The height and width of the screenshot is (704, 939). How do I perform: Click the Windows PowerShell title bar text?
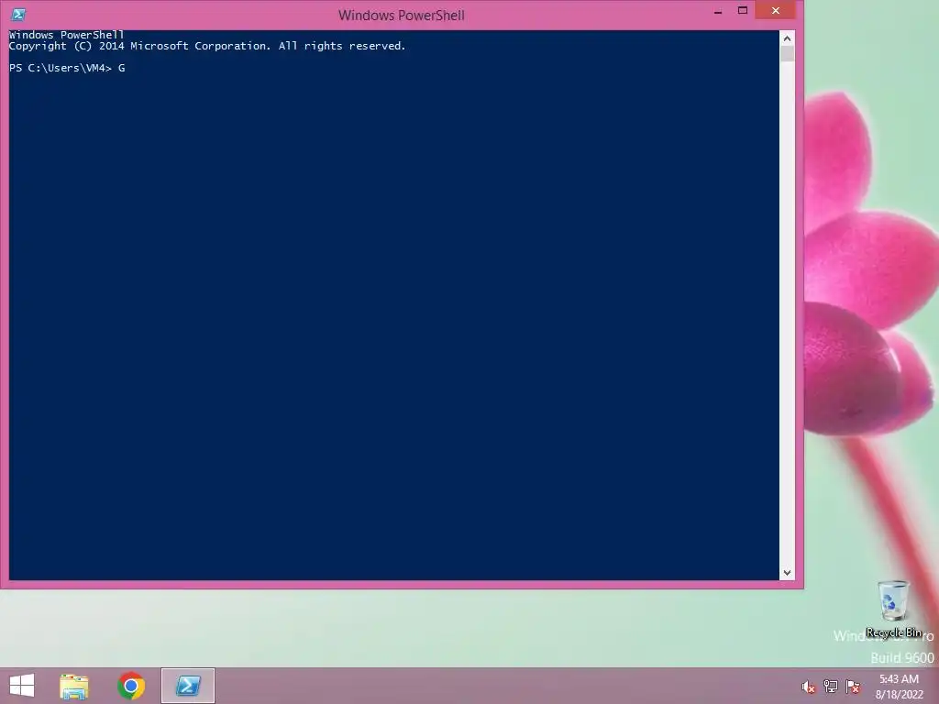tap(402, 15)
